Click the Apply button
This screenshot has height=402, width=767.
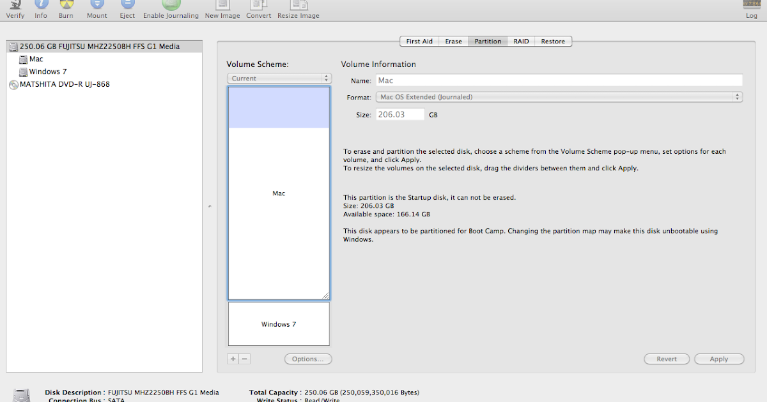point(719,359)
